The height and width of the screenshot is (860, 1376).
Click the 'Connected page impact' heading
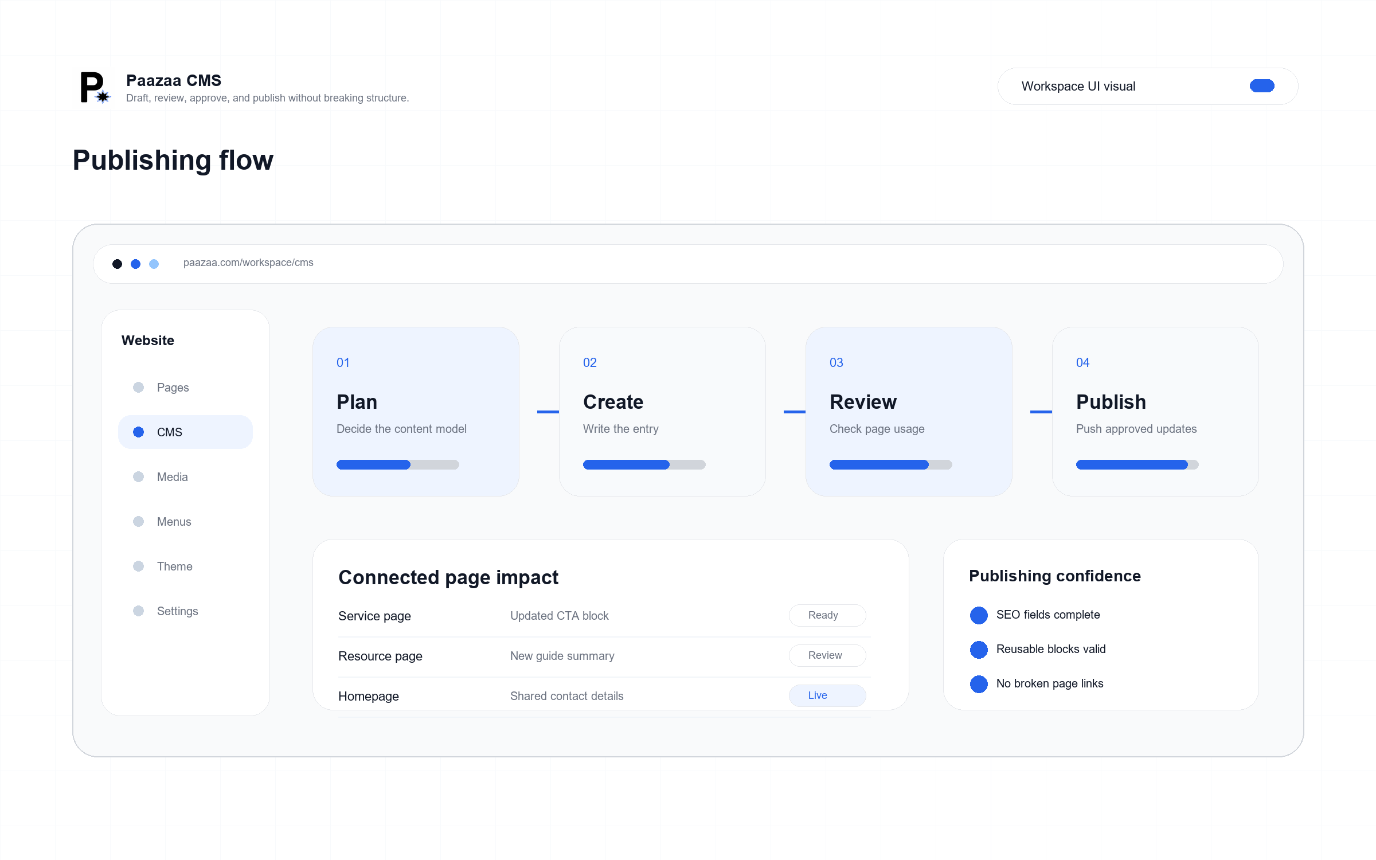448,577
